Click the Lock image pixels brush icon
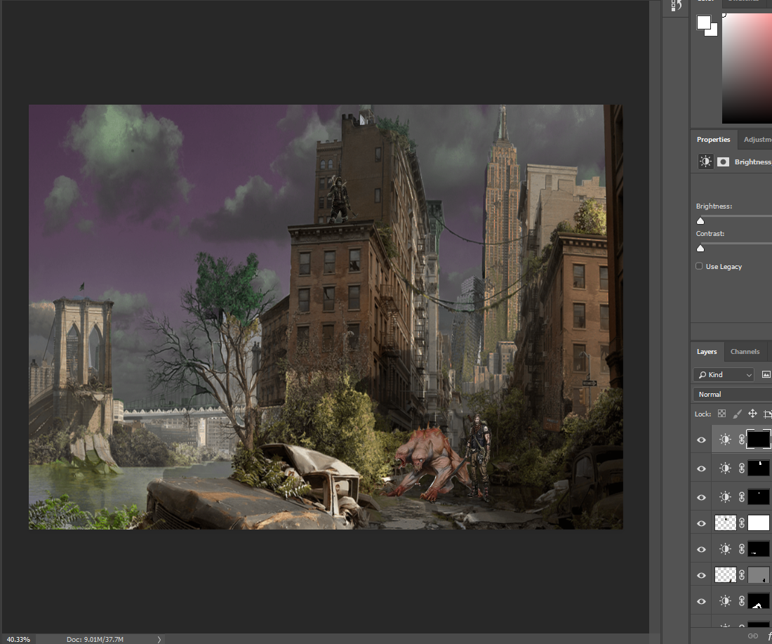Screen dimensions: 772x644 click(x=737, y=414)
